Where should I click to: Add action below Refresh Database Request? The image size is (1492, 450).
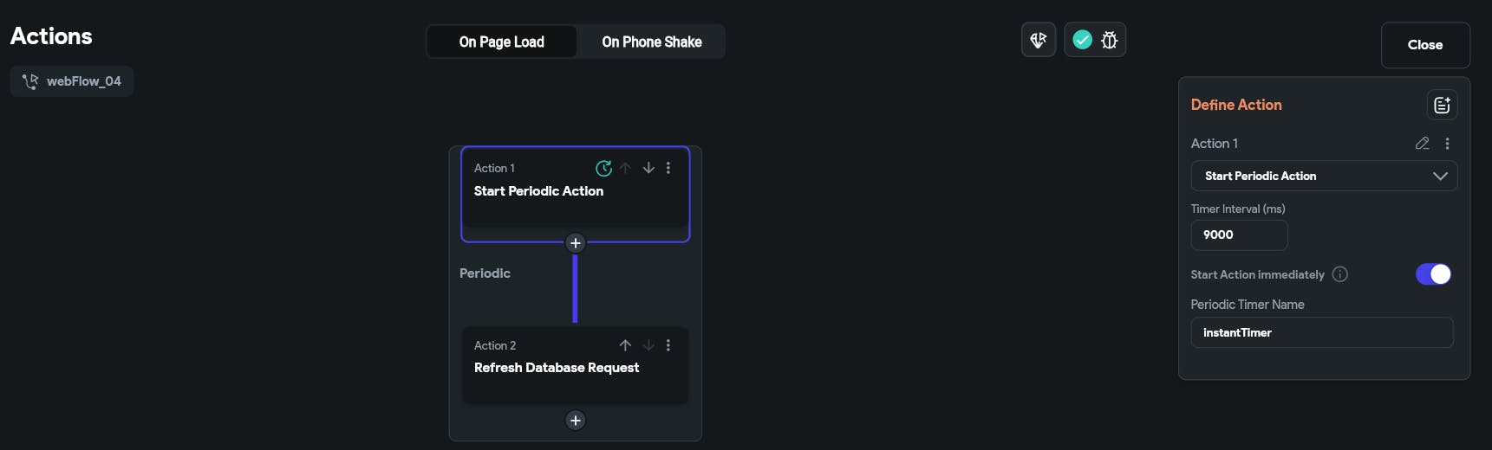(575, 421)
